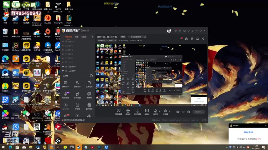Open the layout icon beside the bell
268x150 pixels.
(x=192, y=39)
